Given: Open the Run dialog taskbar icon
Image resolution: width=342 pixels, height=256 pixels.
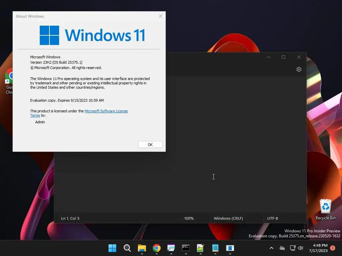Looking at the screenshot, I should [171, 248].
